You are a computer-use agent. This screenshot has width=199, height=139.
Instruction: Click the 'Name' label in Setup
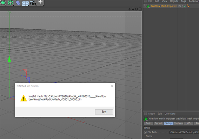[x=149, y=136]
